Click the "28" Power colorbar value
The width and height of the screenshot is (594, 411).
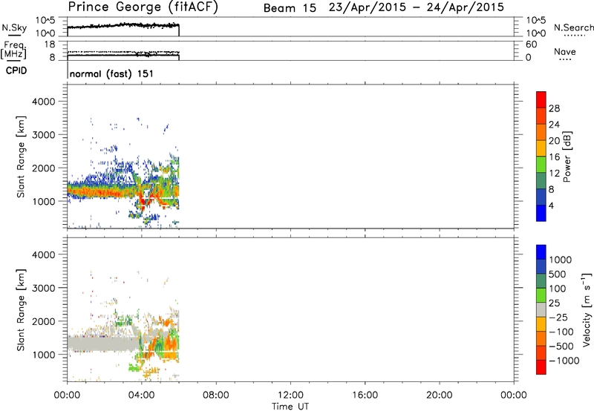554,108
